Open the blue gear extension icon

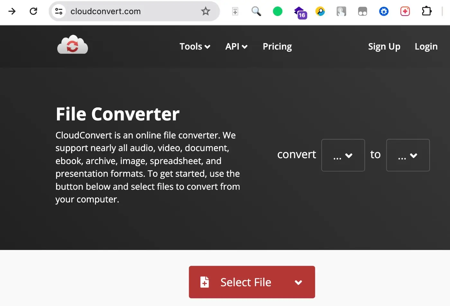click(384, 11)
